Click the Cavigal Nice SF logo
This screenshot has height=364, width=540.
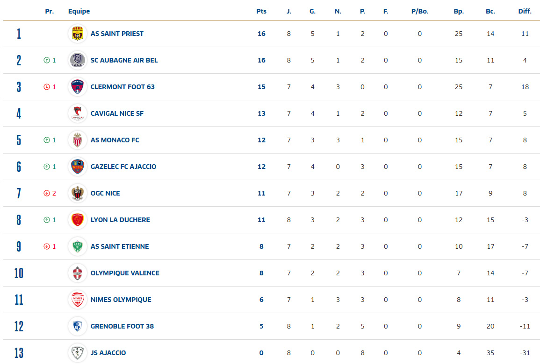(77, 113)
